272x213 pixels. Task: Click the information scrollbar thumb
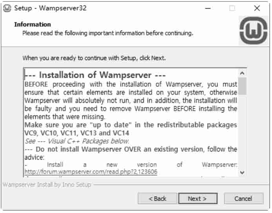tap(242, 86)
